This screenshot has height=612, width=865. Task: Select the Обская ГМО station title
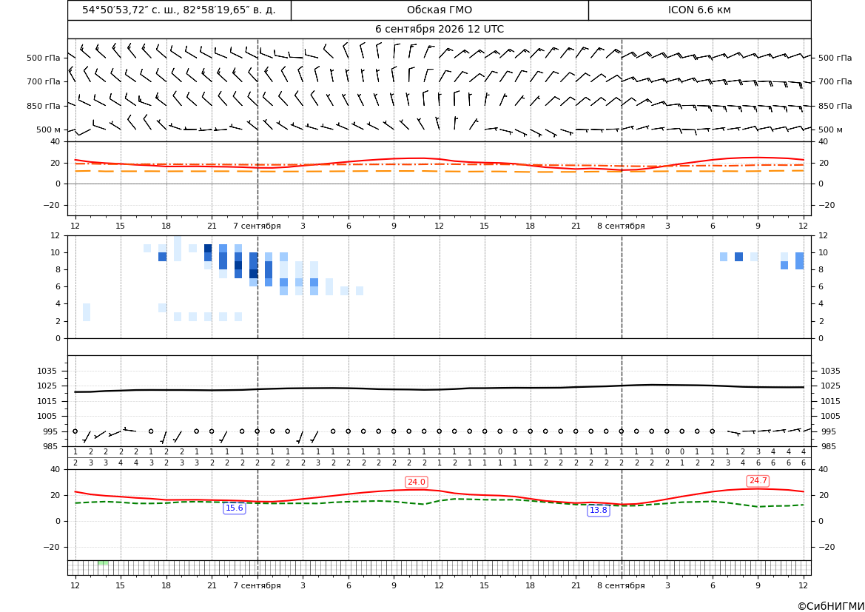pos(440,10)
